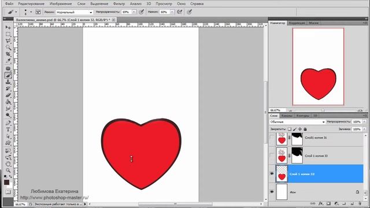Open the Изображение menu
The image size is (370, 208).
pos(61,4)
